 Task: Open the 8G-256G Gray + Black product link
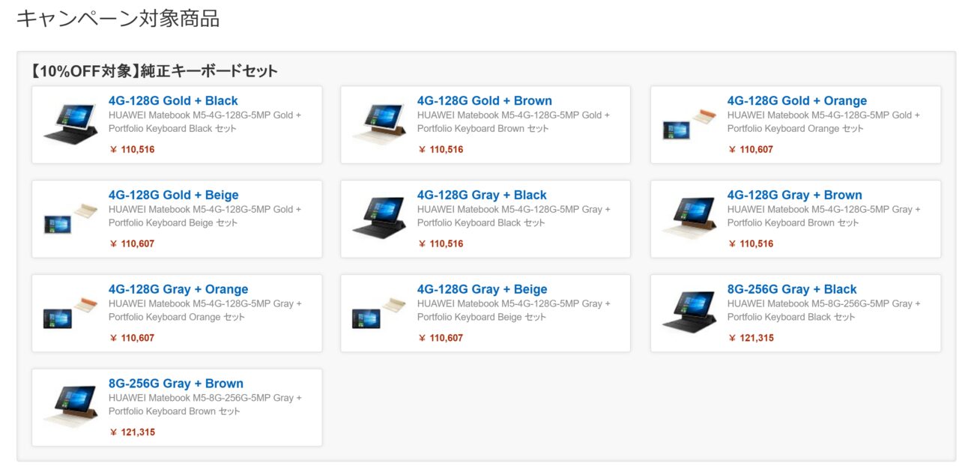click(x=791, y=290)
